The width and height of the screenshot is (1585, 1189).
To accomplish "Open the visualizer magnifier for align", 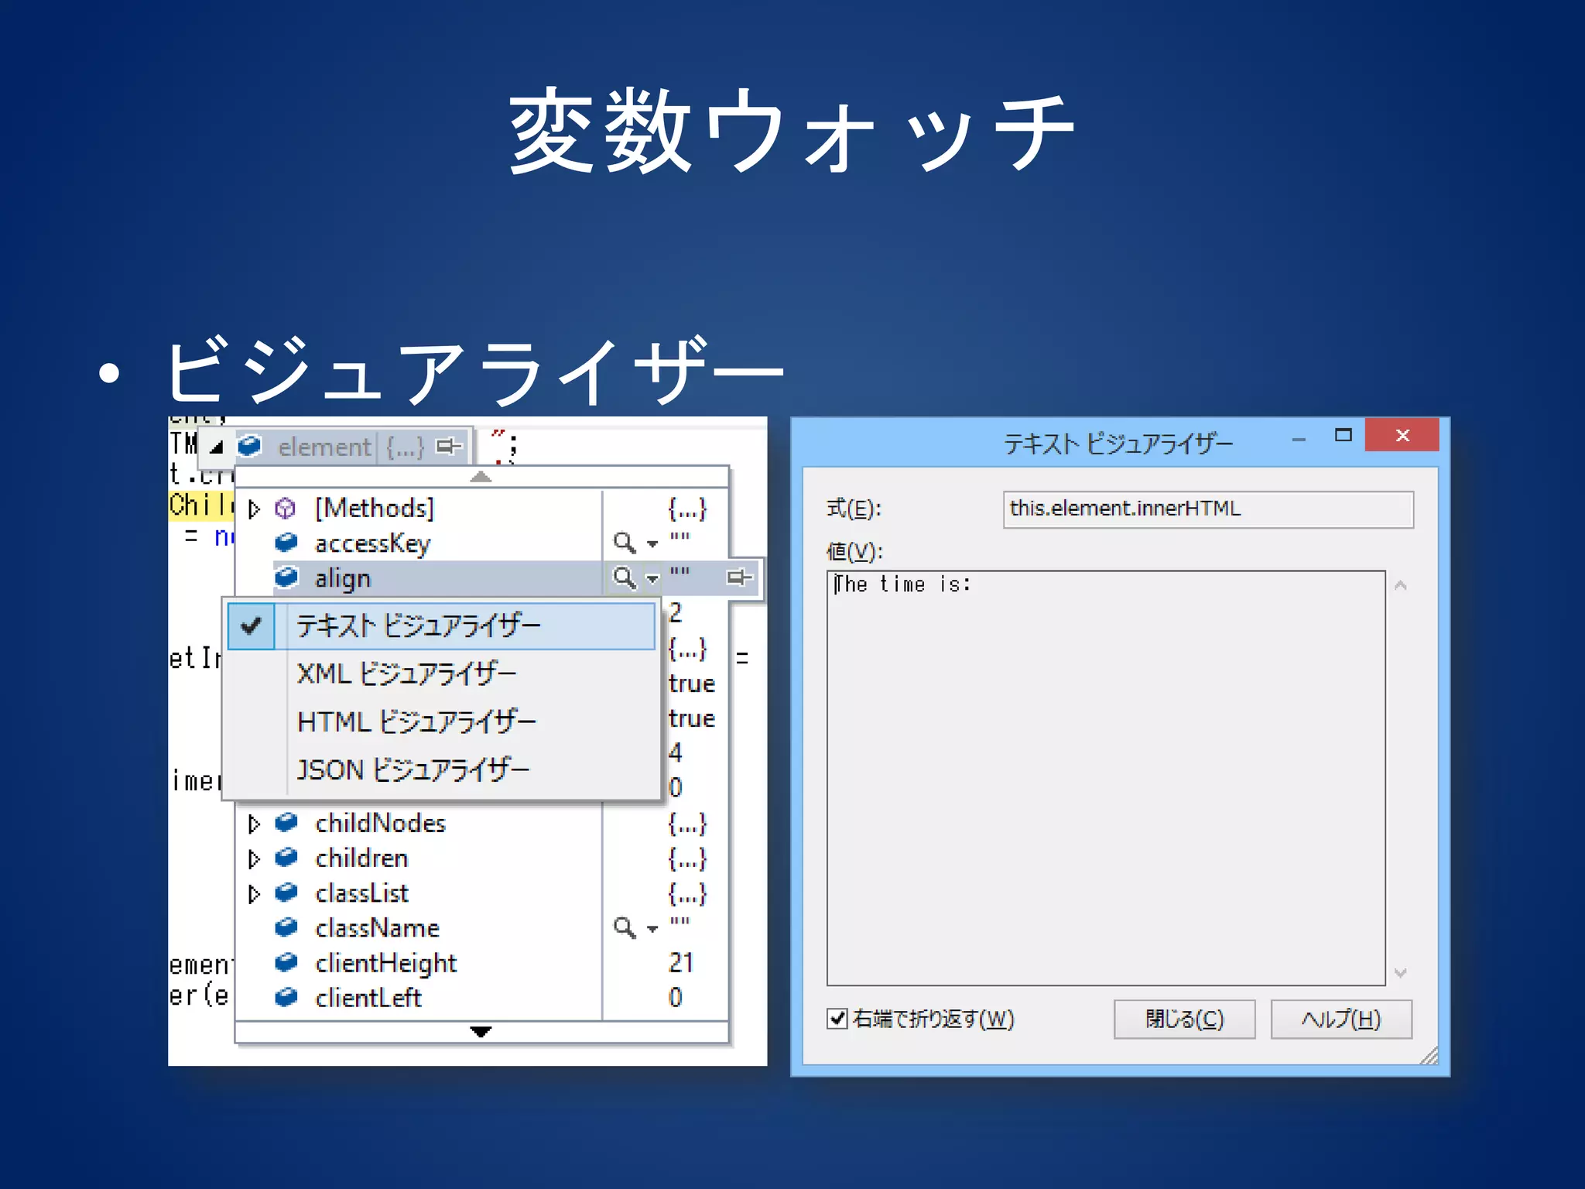I will click(x=625, y=577).
